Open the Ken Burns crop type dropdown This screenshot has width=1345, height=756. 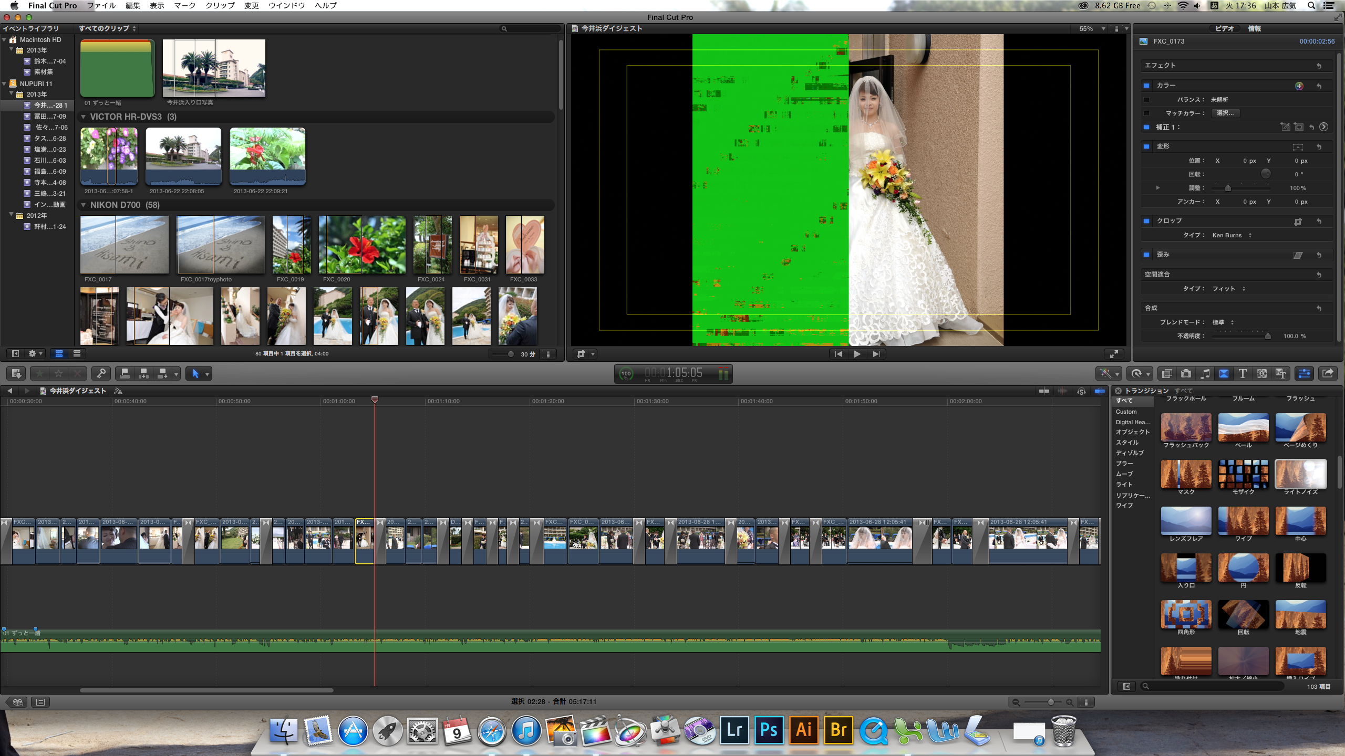point(1232,235)
